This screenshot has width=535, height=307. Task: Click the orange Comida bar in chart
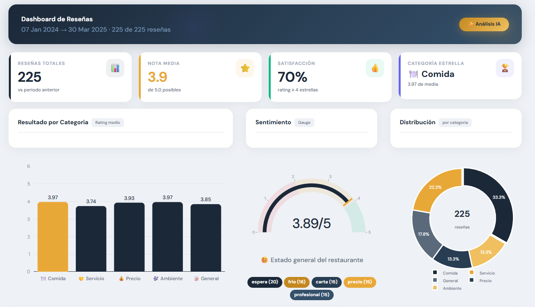[x=53, y=236]
